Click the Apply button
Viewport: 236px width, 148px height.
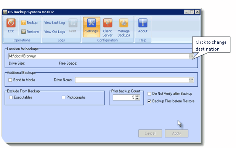[x=177, y=134]
